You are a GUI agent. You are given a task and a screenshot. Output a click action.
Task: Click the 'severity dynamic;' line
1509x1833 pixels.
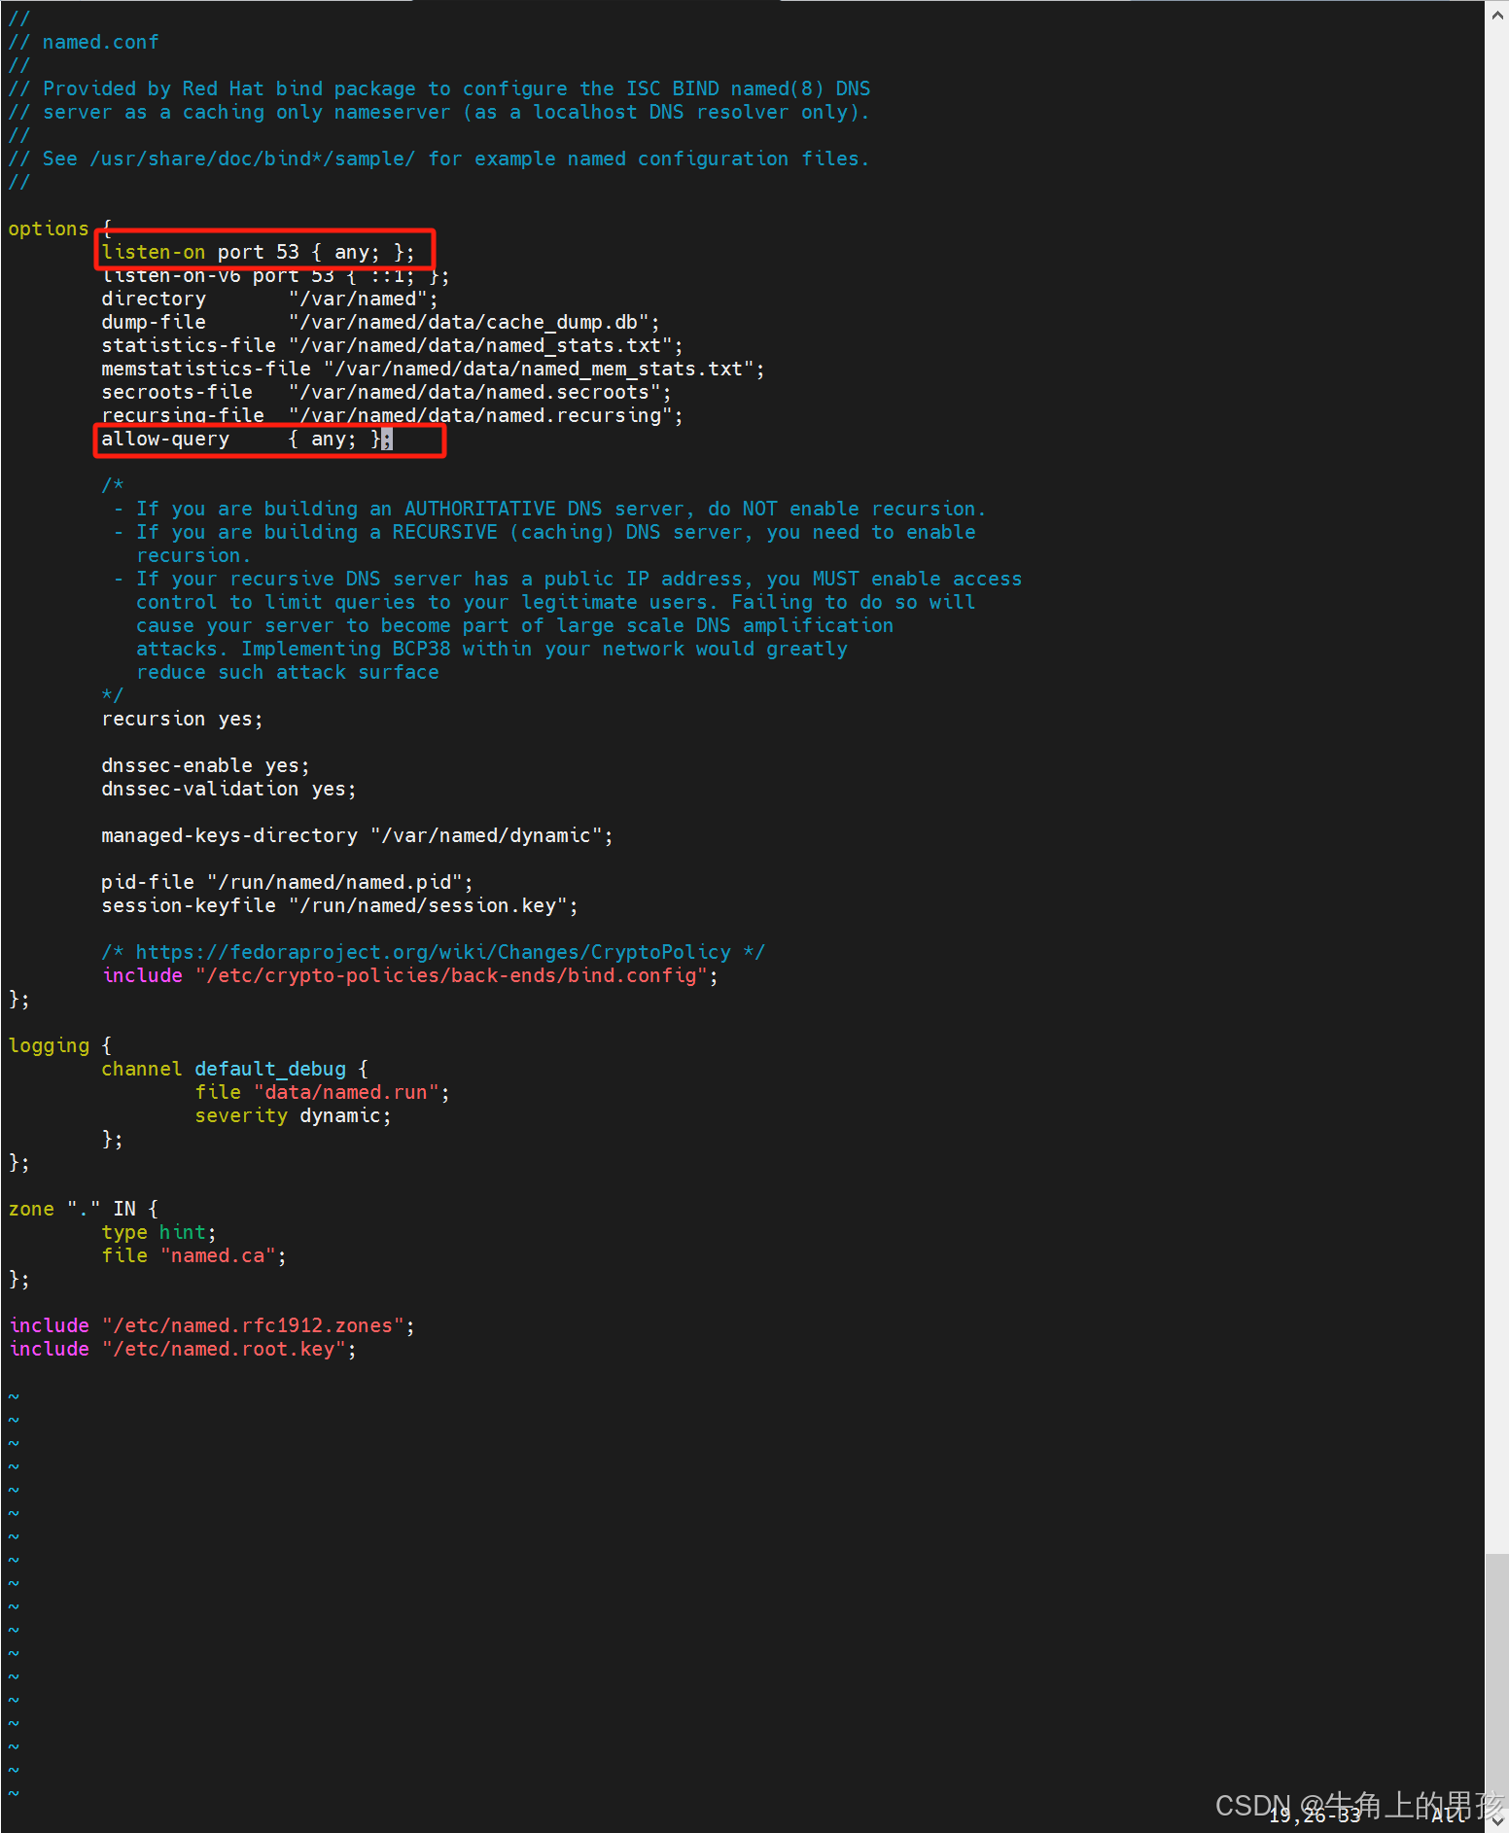(x=293, y=1115)
